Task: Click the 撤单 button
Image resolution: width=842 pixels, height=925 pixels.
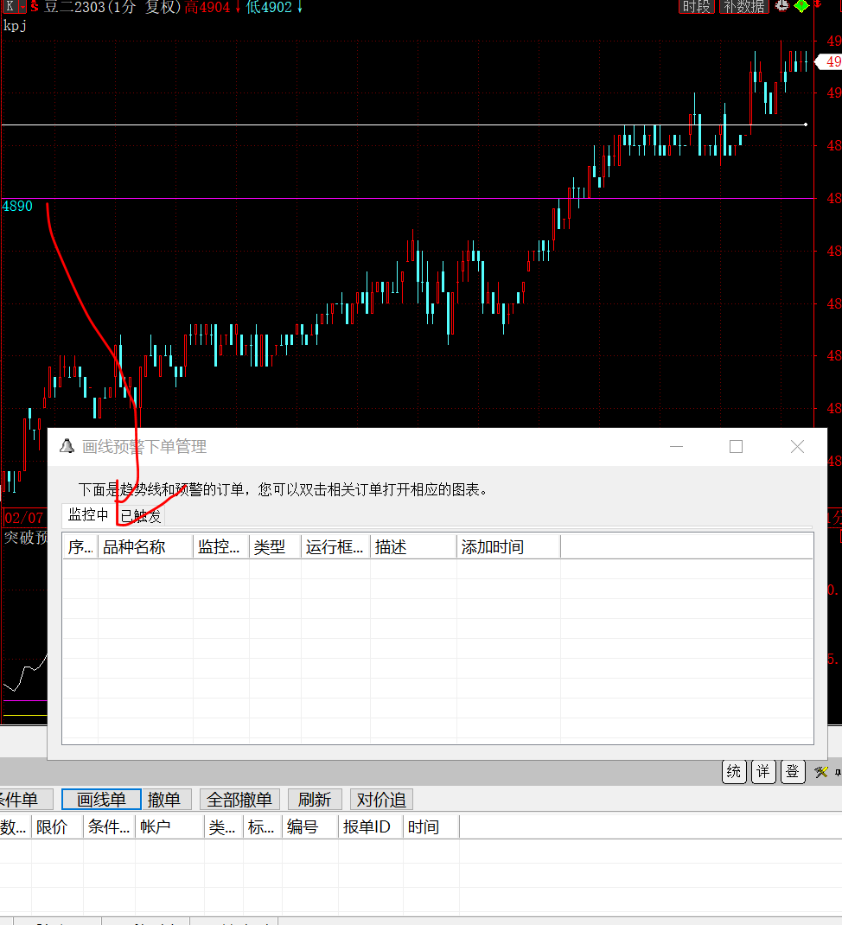Action: coord(164,800)
